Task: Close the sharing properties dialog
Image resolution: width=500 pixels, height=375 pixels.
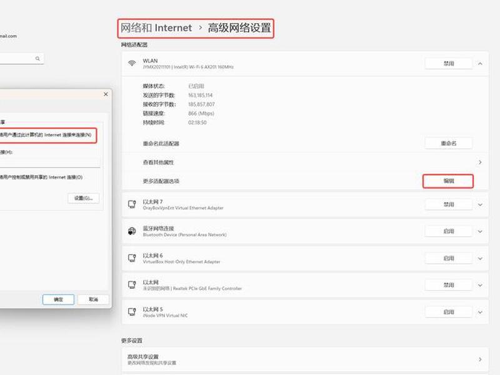Action: [106, 94]
